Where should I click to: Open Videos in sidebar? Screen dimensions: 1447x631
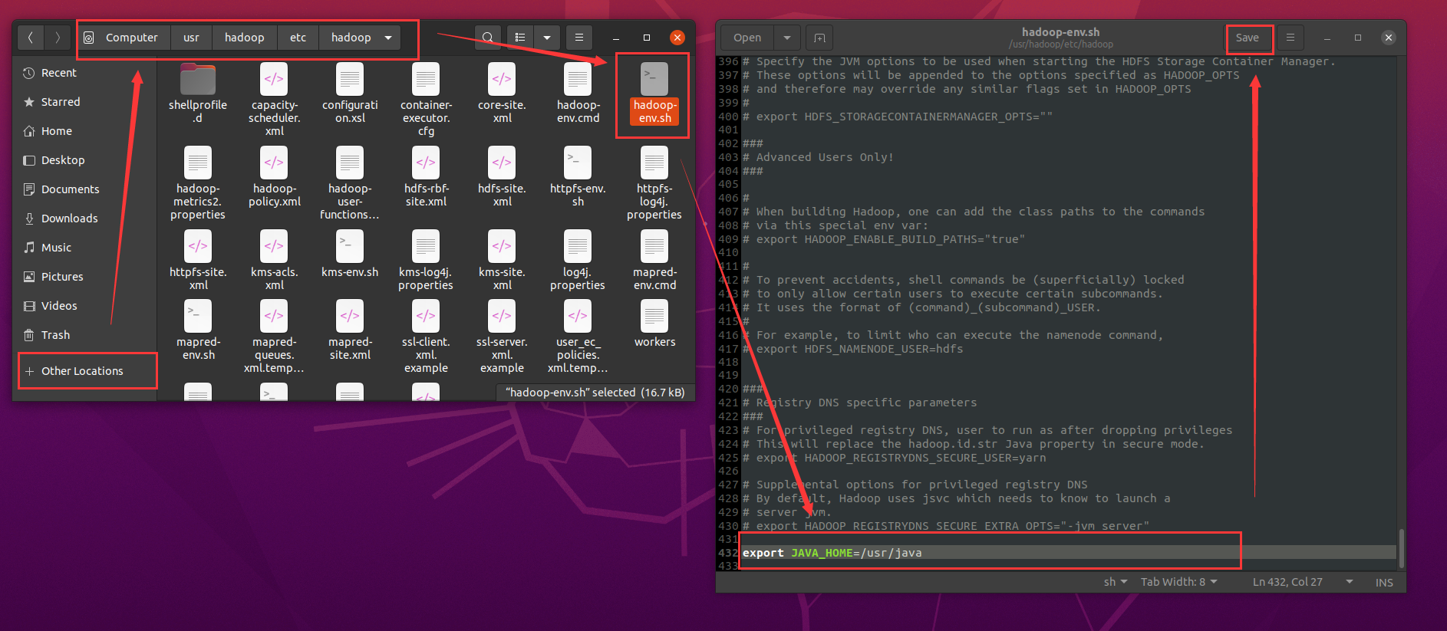click(x=84, y=306)
